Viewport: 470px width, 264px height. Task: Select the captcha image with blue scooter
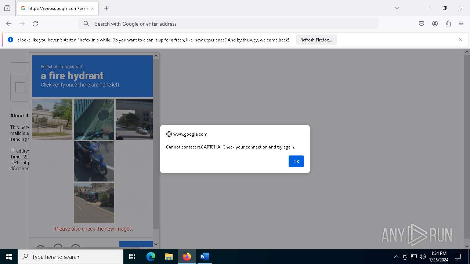[94, 161]
